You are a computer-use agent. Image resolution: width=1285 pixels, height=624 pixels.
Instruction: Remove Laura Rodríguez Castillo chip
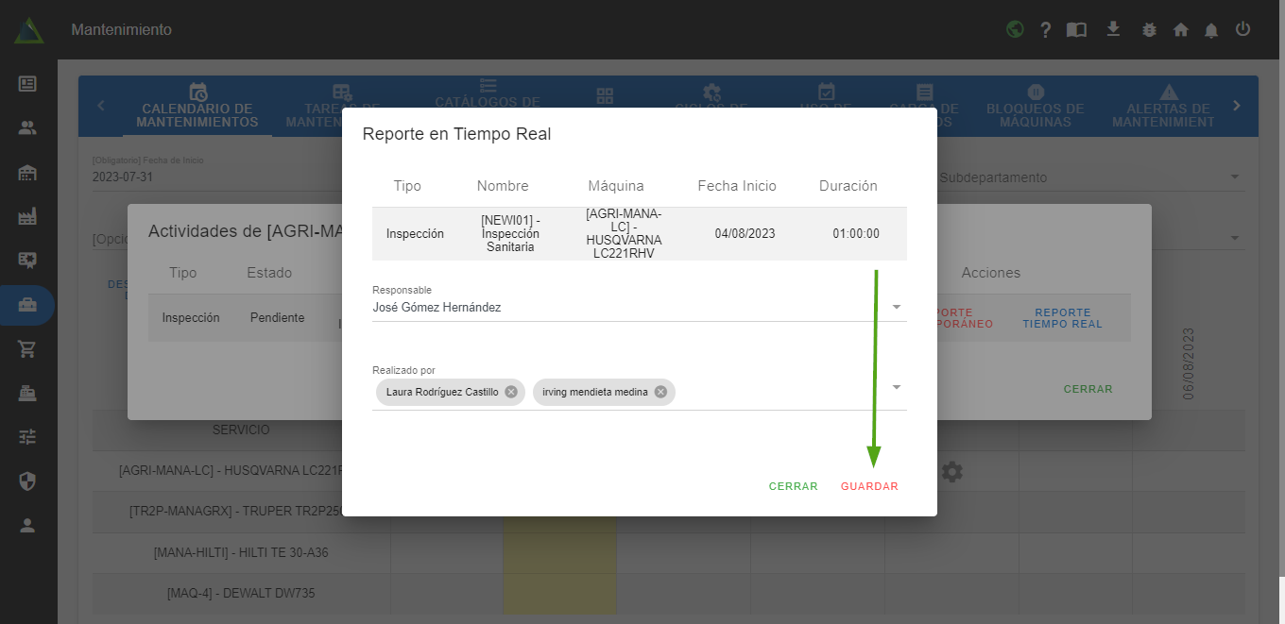511,392
